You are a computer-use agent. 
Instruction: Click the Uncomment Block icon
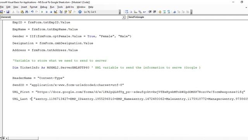tap(169, 12)
